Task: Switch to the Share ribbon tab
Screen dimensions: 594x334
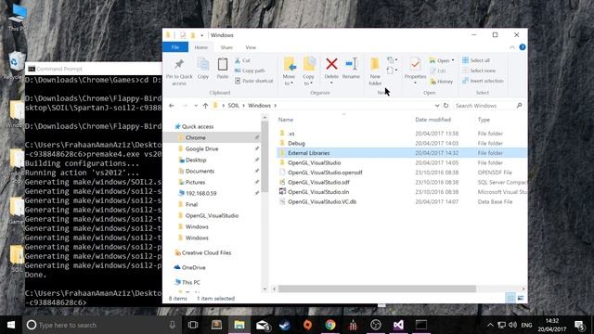Action: click(x=226, y=47)
